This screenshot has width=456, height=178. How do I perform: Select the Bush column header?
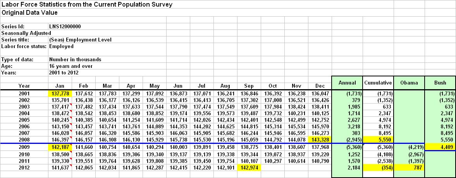coord(440,83)
